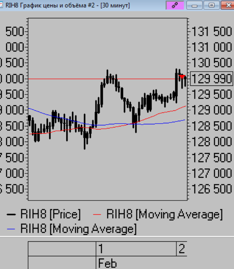Click the 126 500 label on the right axis
The height and width of the screenshot is (269, 234).
point(212,189)
